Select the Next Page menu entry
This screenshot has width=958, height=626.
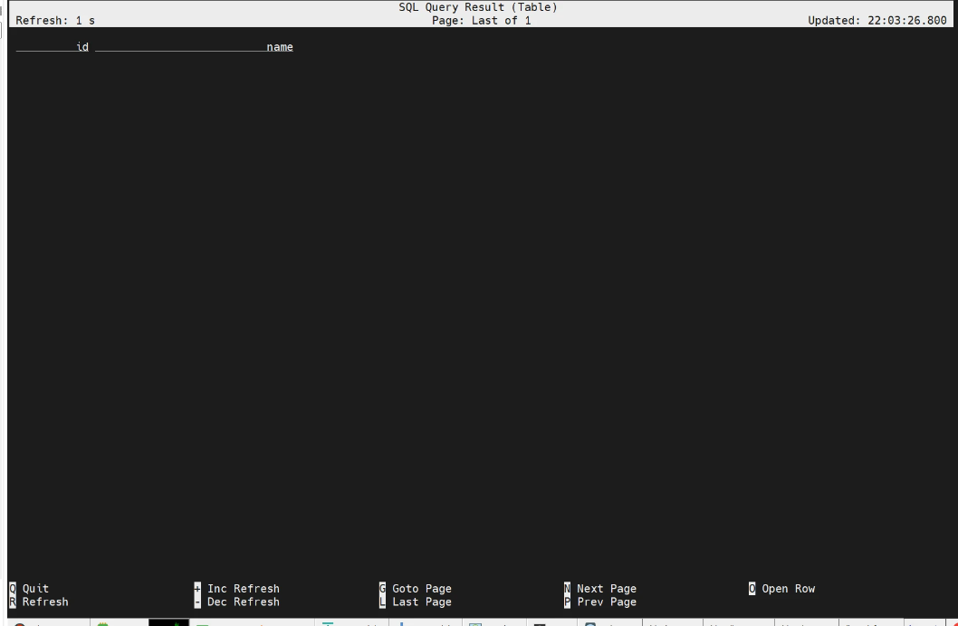pyautogui.click(x=607, y=589)
